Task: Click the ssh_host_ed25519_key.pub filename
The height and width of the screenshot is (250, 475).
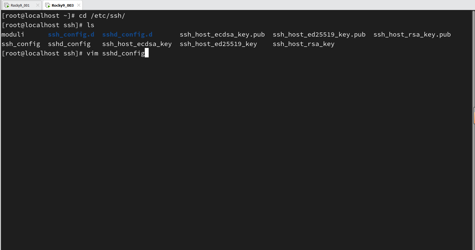Action: coord(319,34)
